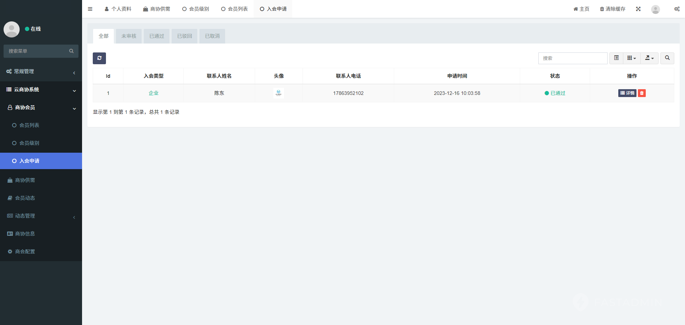Expand the 常规管理 sidebar menu
Image resolution: width=685 pixels, height=325 pixels.
point(41,71)
